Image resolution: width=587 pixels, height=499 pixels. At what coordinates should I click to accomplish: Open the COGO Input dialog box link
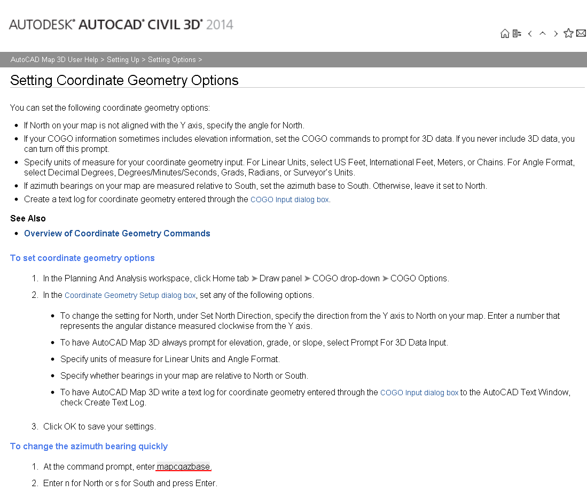(x=289, y=199)
